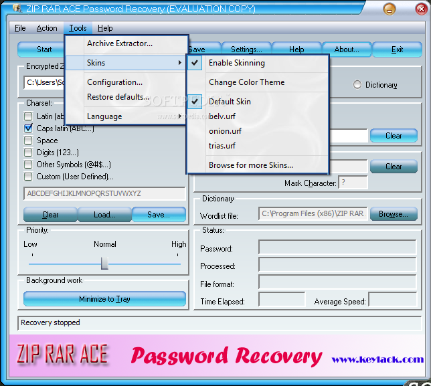431x386 pixels.
Task: Select Change Color Theme
Action: tap(258, 82)
